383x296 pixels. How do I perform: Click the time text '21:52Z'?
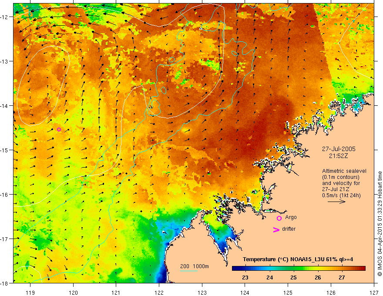[x=338, y=156]
